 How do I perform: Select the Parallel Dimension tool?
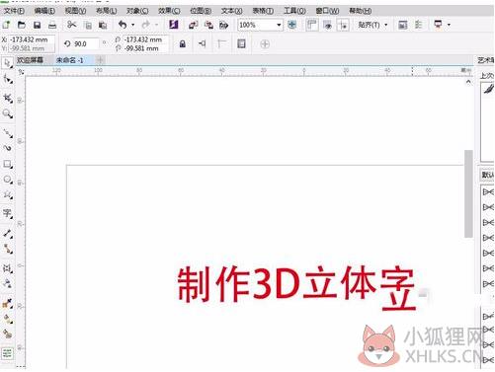pyautogui.click(x=7, y=234)
